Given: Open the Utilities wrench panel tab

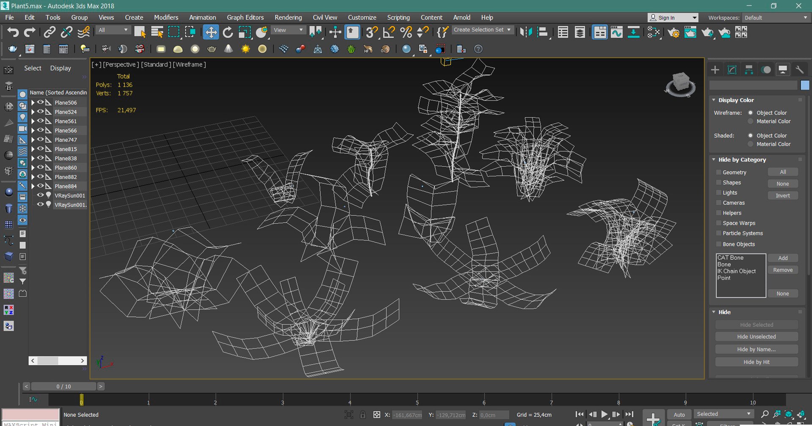Looking at the screenshot, I should 799,70.
